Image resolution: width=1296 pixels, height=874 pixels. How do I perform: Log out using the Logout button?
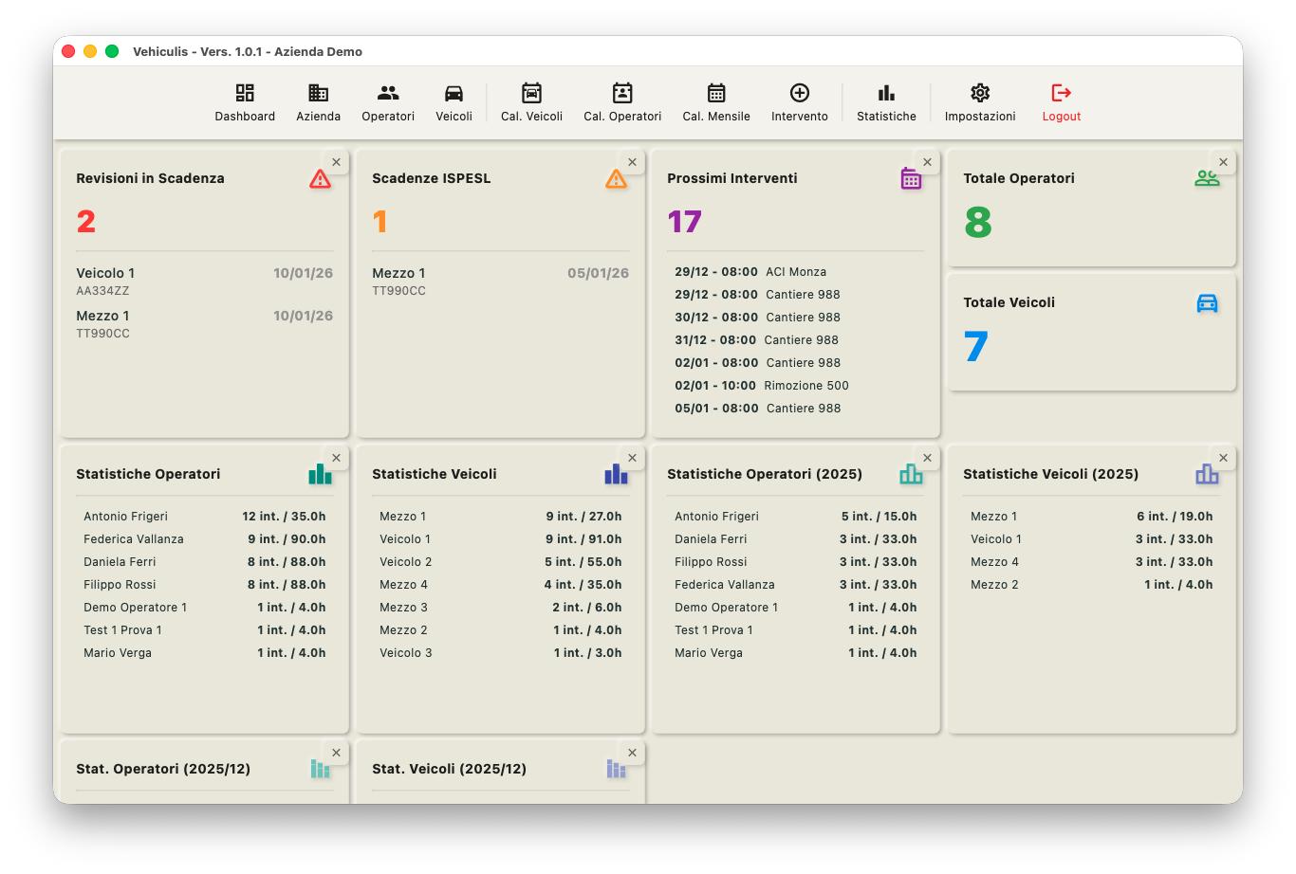tap(1061, 102)
